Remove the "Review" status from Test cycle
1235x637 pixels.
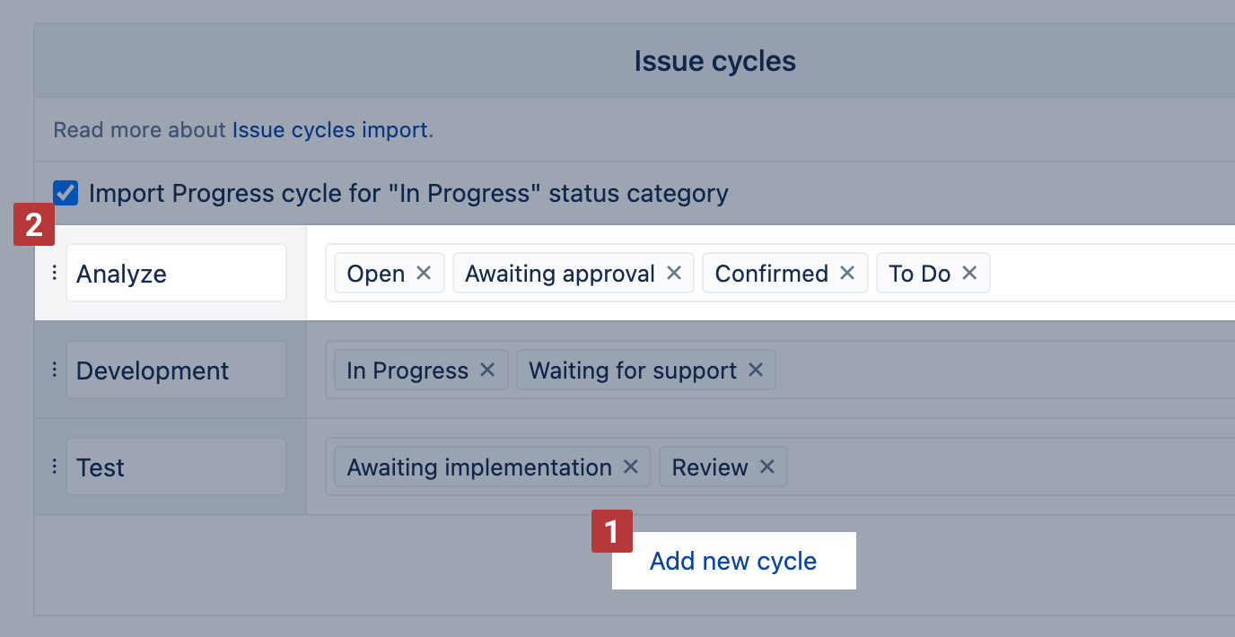[766, 467]
